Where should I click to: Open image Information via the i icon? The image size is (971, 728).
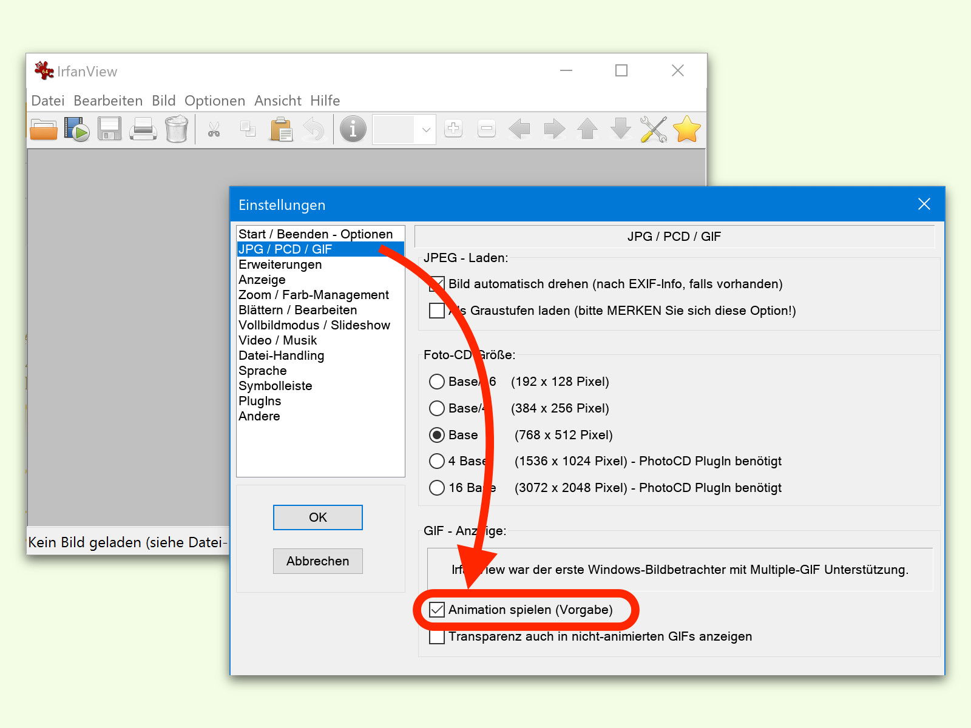tap(353, 129)
